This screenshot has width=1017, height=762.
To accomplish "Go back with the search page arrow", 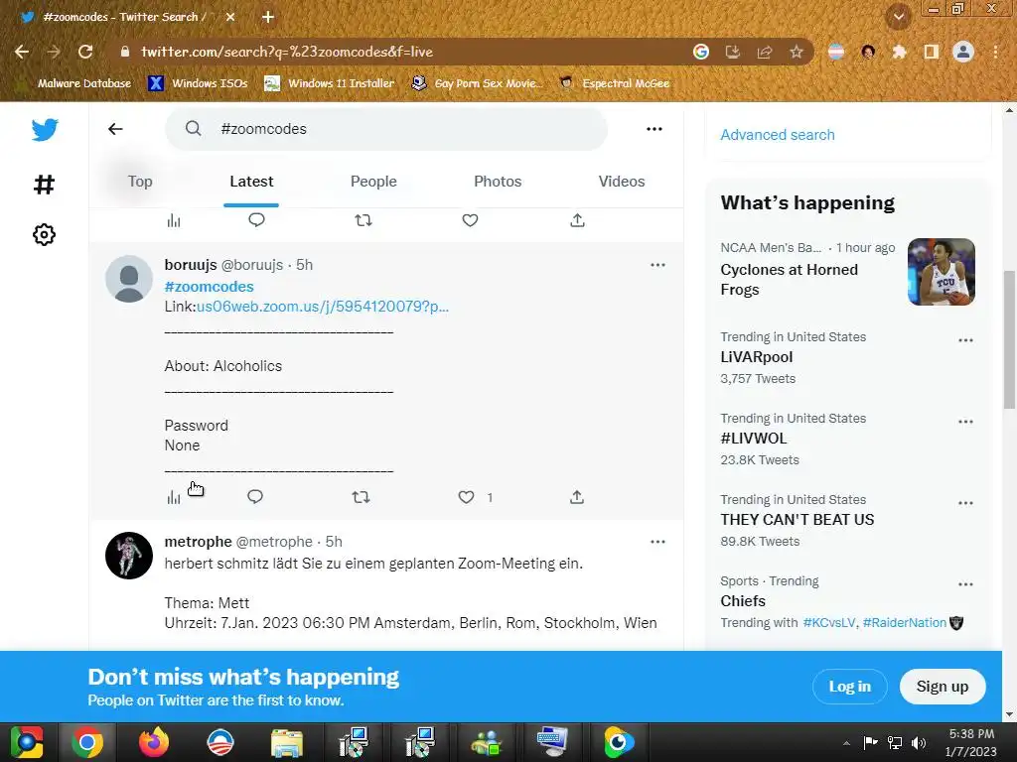I will point(115,129).
